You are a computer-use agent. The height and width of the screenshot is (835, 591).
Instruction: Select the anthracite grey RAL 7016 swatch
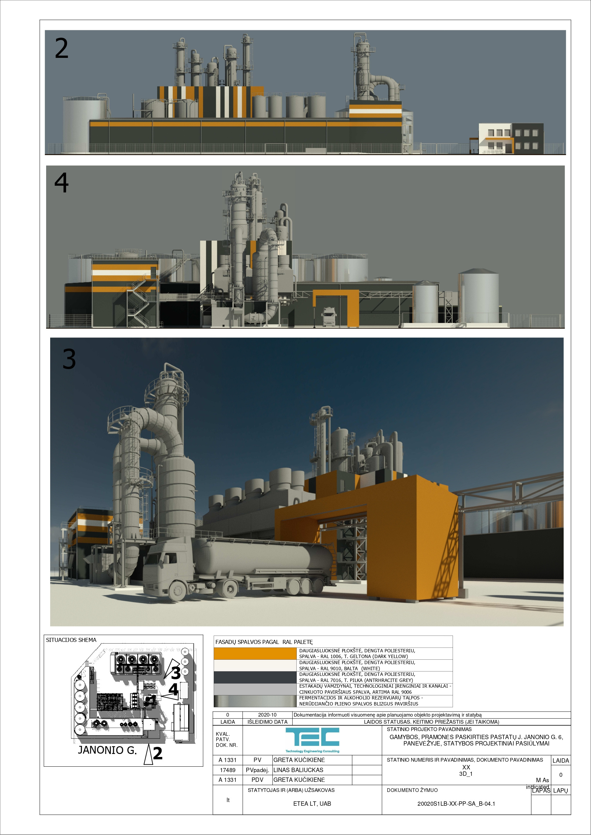[255, 677]
